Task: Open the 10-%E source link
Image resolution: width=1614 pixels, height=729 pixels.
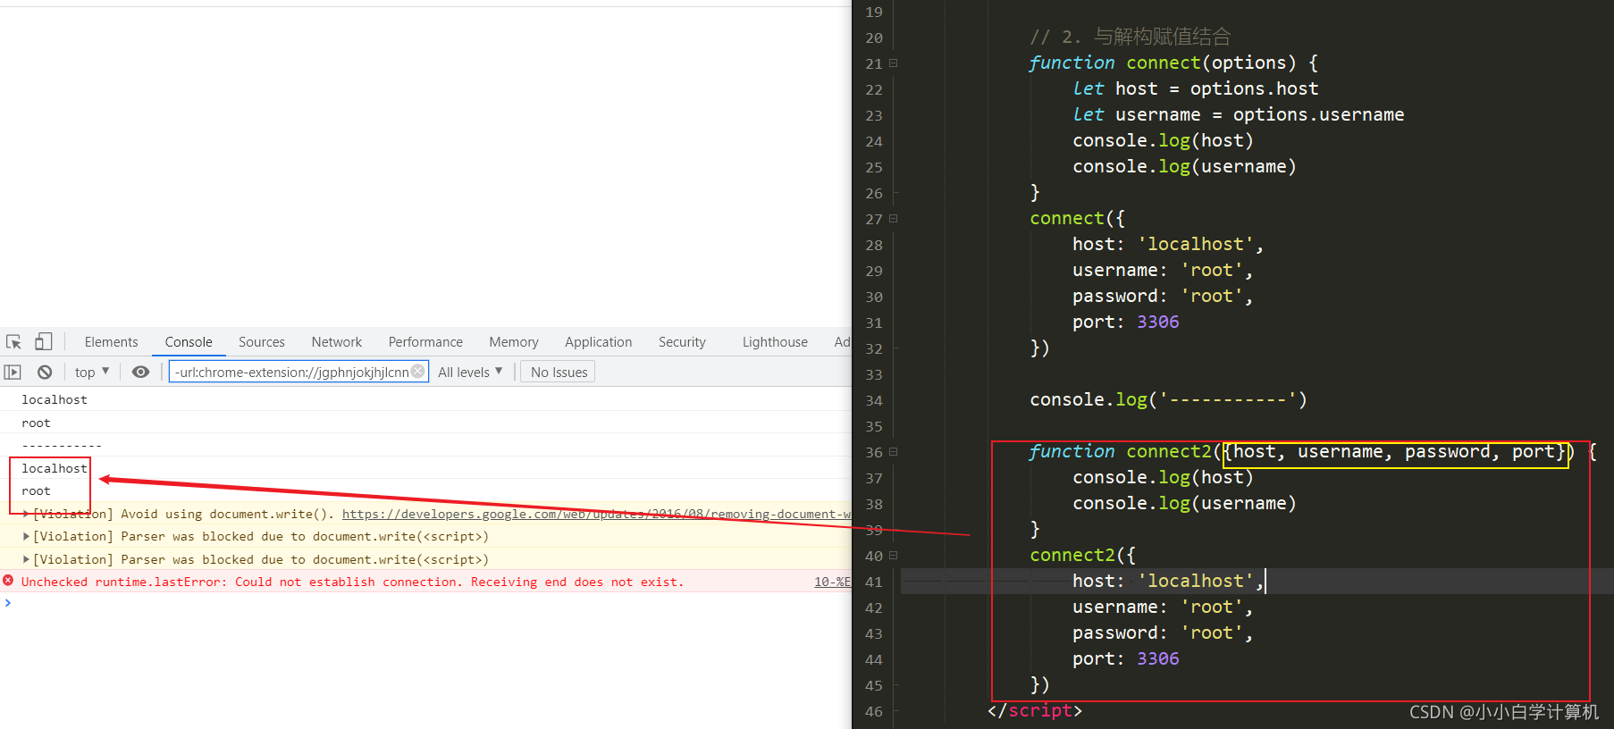Action: [x=832, y=582]
